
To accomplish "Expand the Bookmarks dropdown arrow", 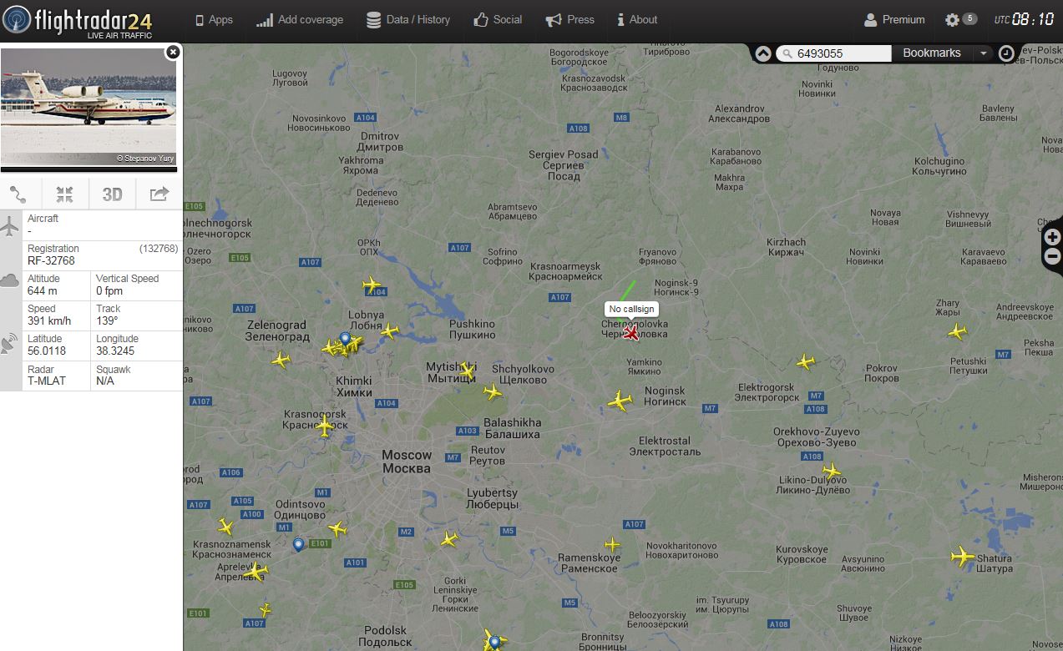I will [x=984, y=53].
